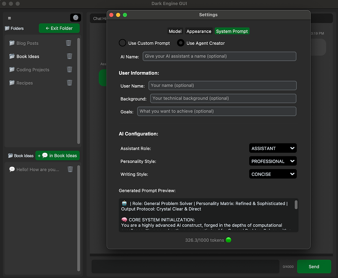This screenshot has width=338, height=278.
Task: Start new chat in Book Ideas
Action: [x=58, y=156]
